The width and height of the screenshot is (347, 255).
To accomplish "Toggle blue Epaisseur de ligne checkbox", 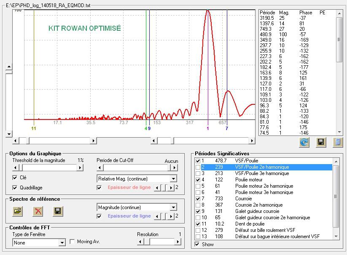I will (99, 216).
